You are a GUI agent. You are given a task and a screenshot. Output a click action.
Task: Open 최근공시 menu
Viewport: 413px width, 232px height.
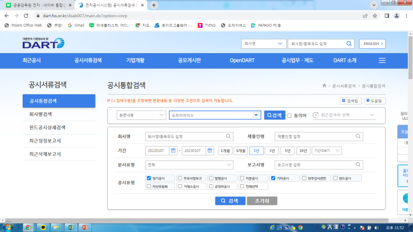32,60
